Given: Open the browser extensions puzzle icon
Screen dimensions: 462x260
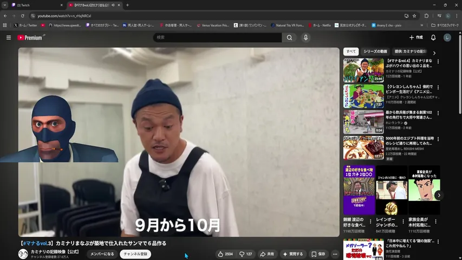Looking at the screenshot, I should pyautogui.click(x=426, y=16).
